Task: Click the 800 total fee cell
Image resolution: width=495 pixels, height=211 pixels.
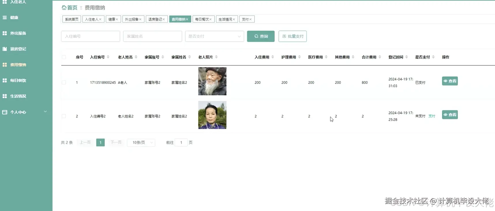Action: coord(365,83)
